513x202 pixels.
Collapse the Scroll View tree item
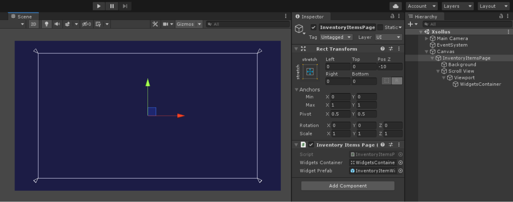[438, 71]
